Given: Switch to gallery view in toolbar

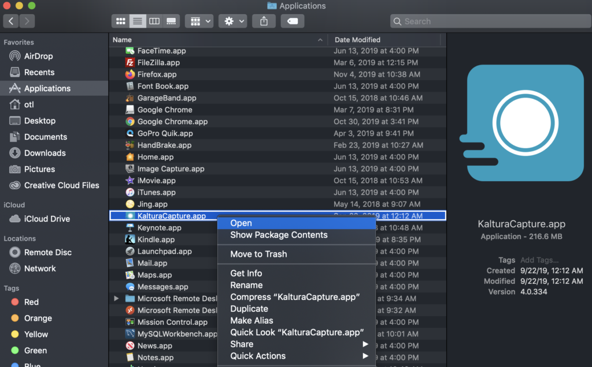Looking at the screenshot, I should [x=171, y=21].
